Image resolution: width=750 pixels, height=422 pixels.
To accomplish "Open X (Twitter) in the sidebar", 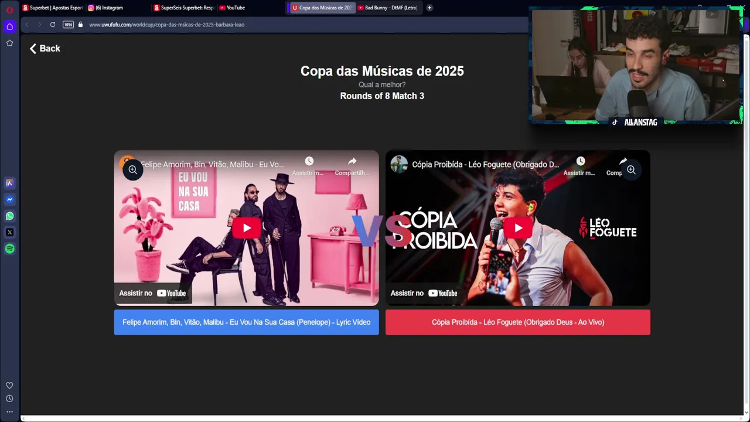I will tap(9, 232).
